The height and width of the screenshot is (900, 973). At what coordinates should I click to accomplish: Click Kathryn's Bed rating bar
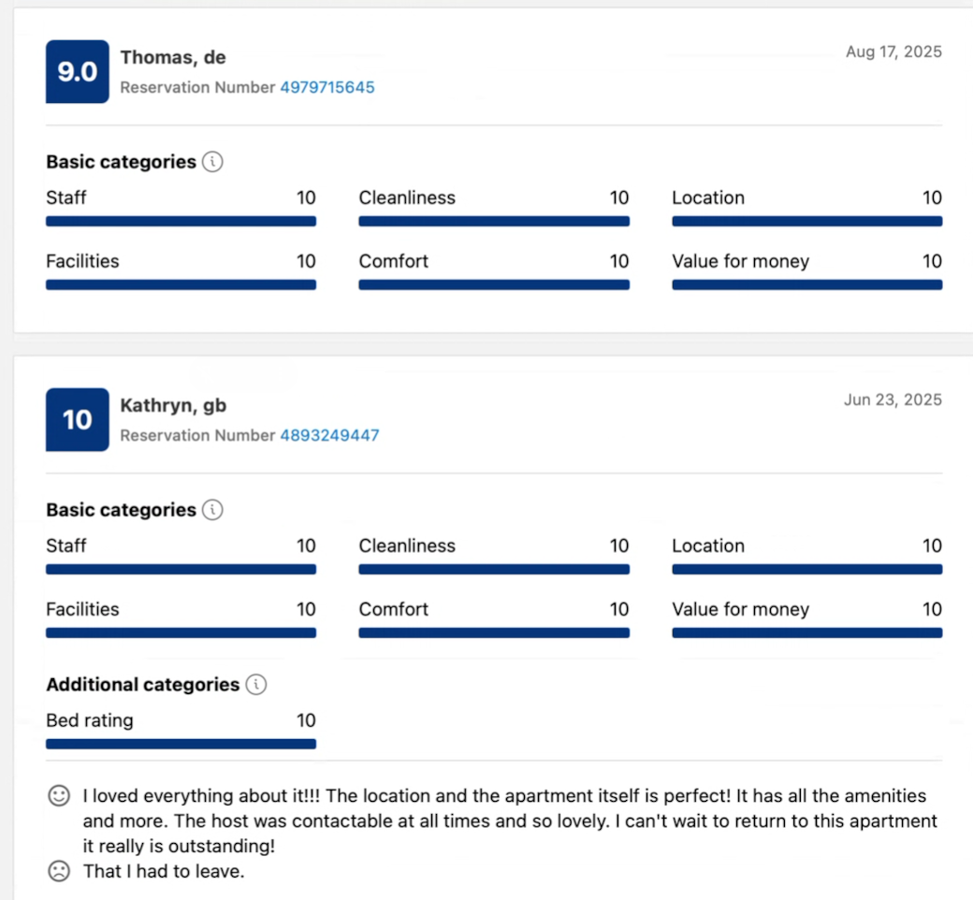coord(181,744)
